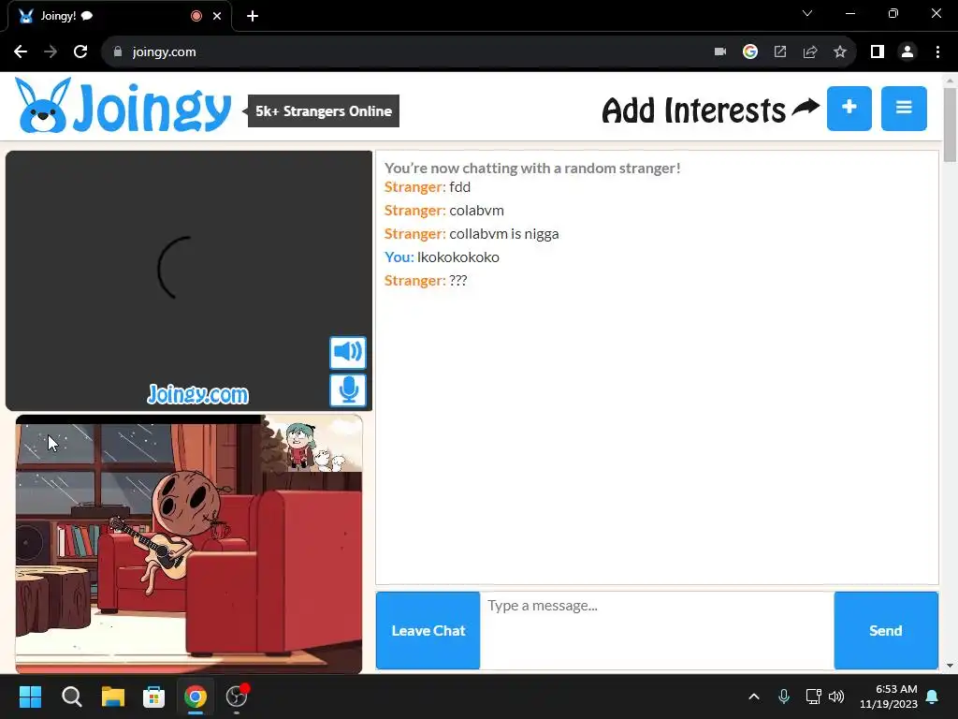Mute the stranger's audio speaker icon
This screenshot has width=958, height=719.
point(348,352)
